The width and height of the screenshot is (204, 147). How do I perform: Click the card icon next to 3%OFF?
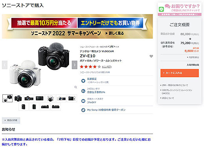[83, 101]
